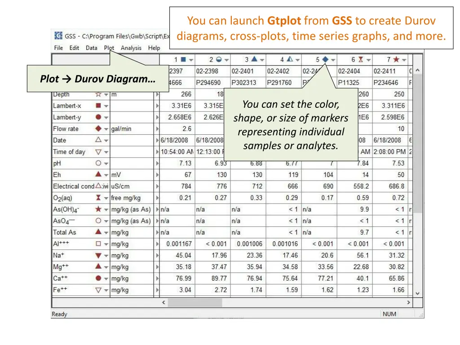The height and width of the screenshot is (345, 460).
Task: Click the AsO4--- open circle marker
Action: click(x=98, y=221)
